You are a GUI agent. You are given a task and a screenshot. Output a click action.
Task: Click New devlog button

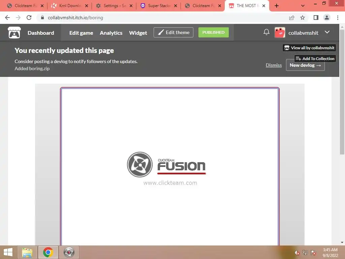tap(305, 65)
